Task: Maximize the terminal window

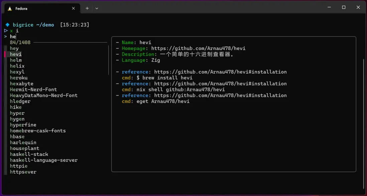Action: click(x=344, y=7)
